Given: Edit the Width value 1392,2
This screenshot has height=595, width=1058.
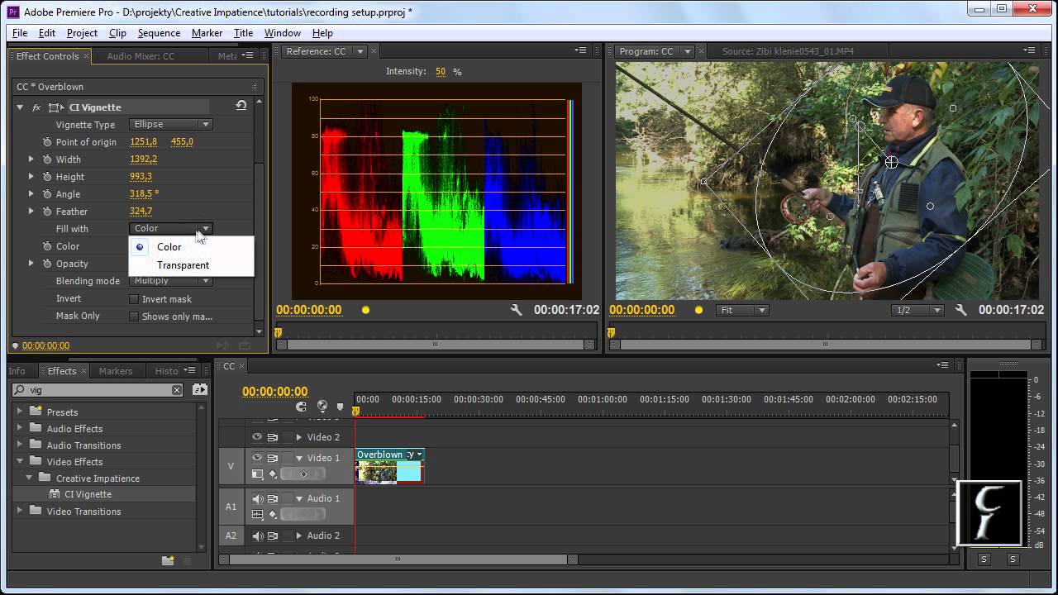Looking at the screenshot, I should (143, 159).
